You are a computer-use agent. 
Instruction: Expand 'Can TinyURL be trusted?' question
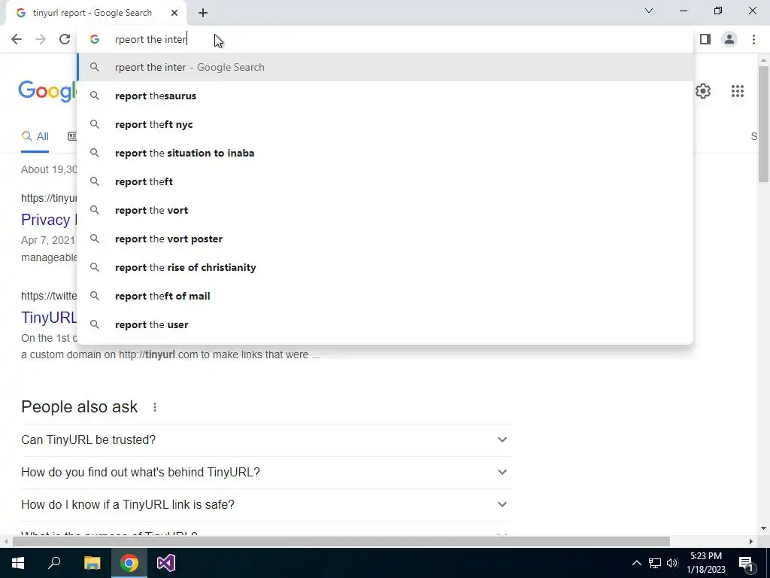click(x=266, y=440)
